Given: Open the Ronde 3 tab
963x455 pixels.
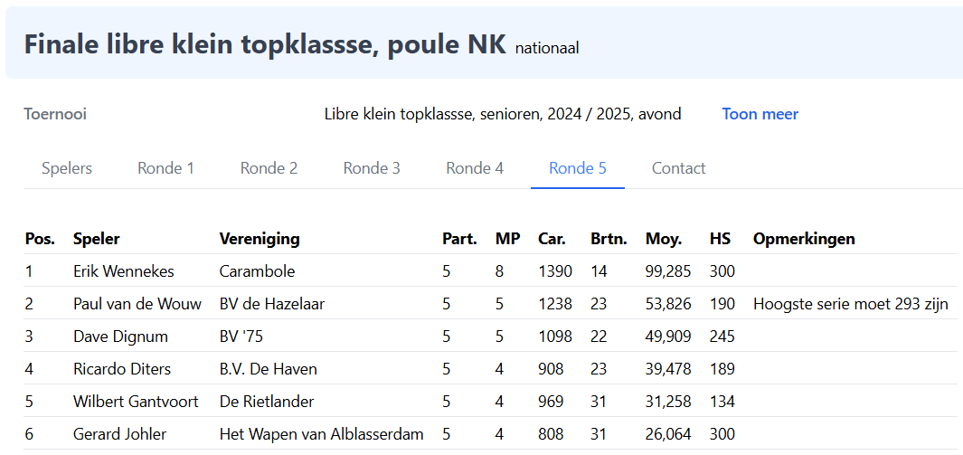Looking at the screenshot, I should [372, 168].
